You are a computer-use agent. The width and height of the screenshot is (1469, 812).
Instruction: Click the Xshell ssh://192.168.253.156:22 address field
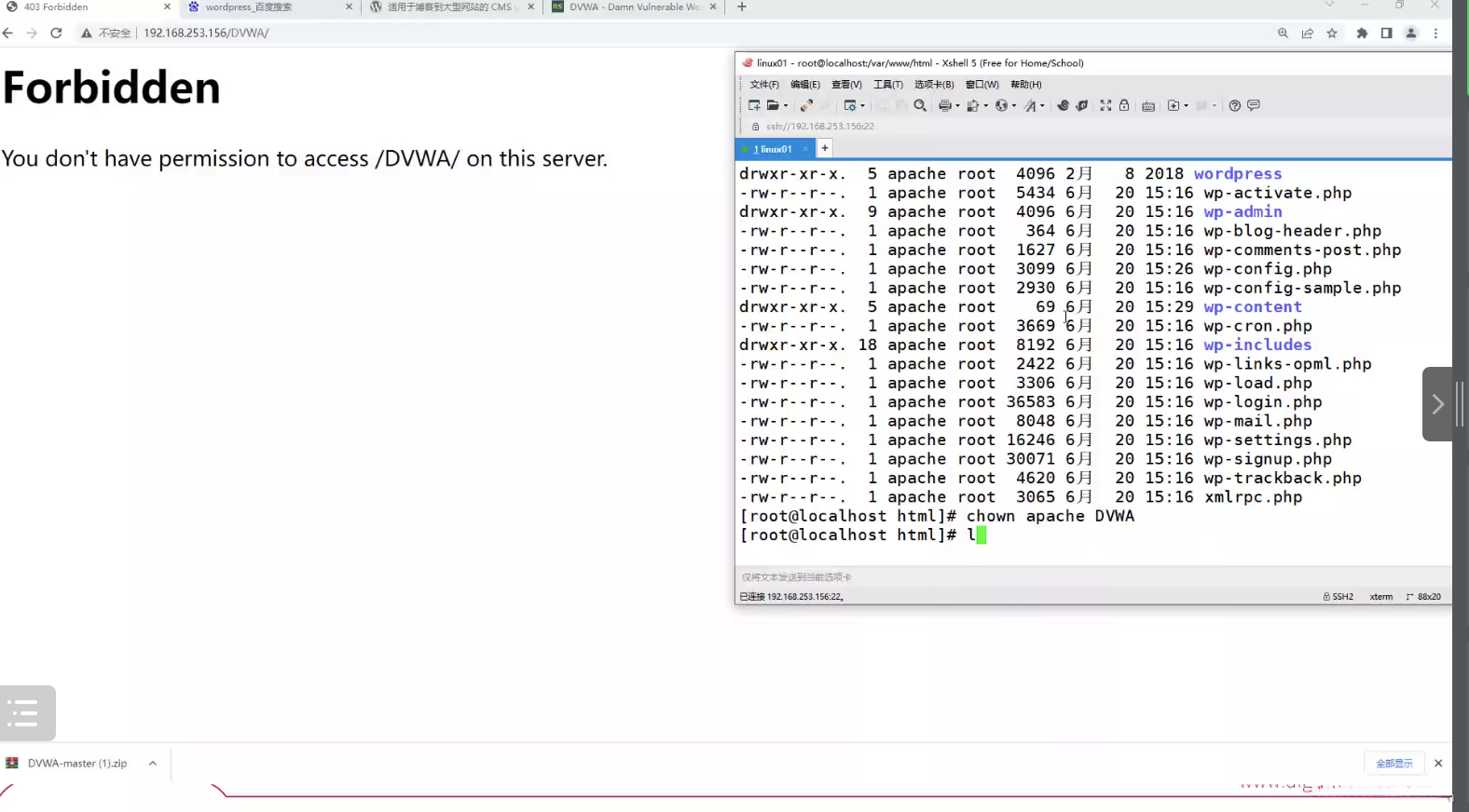[x=820, y=127]
